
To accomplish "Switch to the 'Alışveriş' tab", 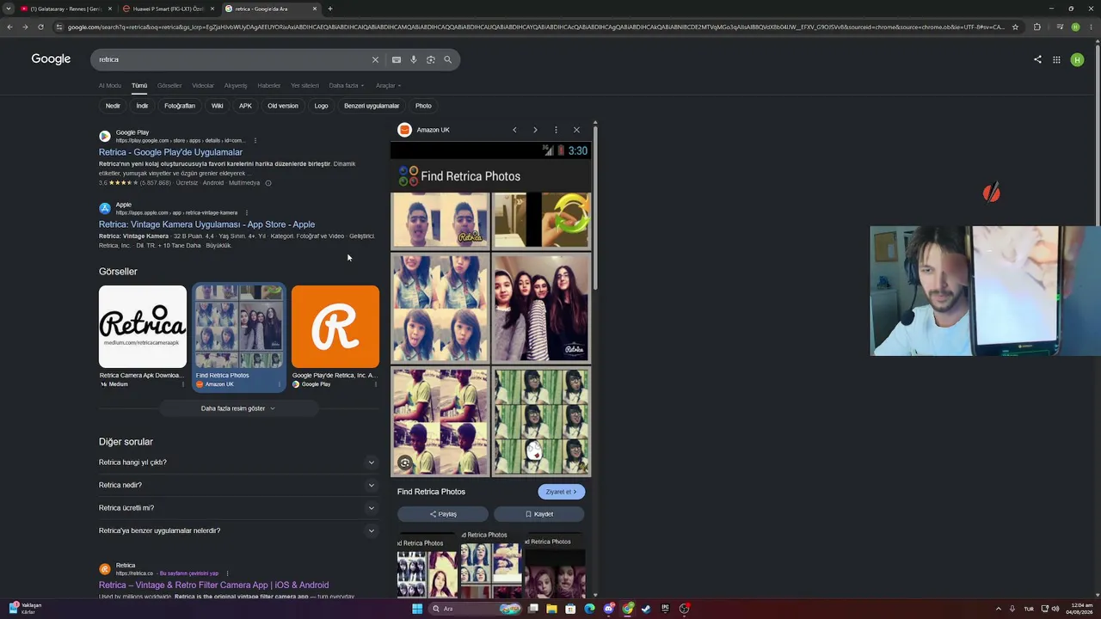I will click(236, 85).
